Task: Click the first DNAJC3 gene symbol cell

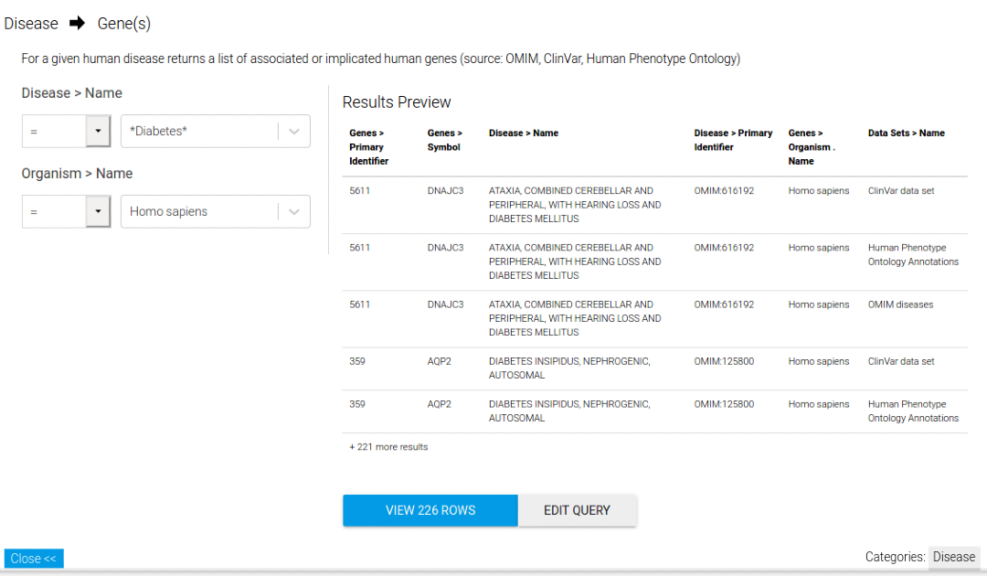Action: click(x=445, y=191)
